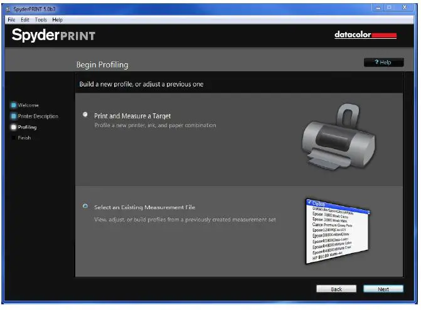Click the Finish step indicator square

pyautogui.click(x=13, y=138)
